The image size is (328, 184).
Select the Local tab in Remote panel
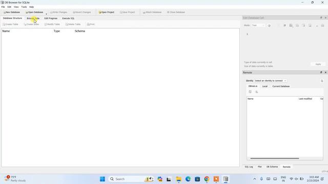click(x=265, y=86)
